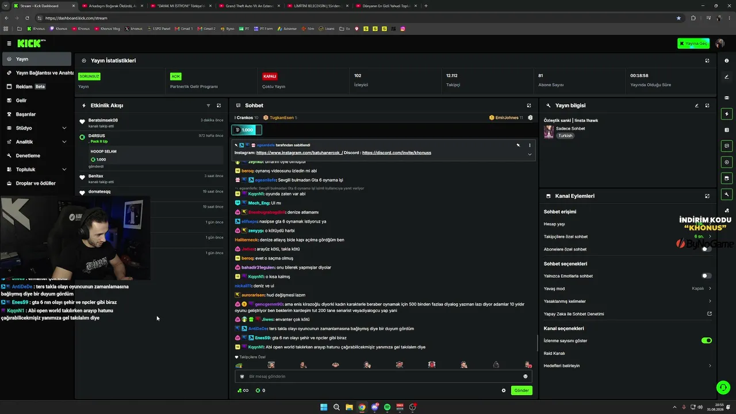Open the profile avatar menu
Screen dimensions: 736x414
pyautogui.click(x=720, y=43)
